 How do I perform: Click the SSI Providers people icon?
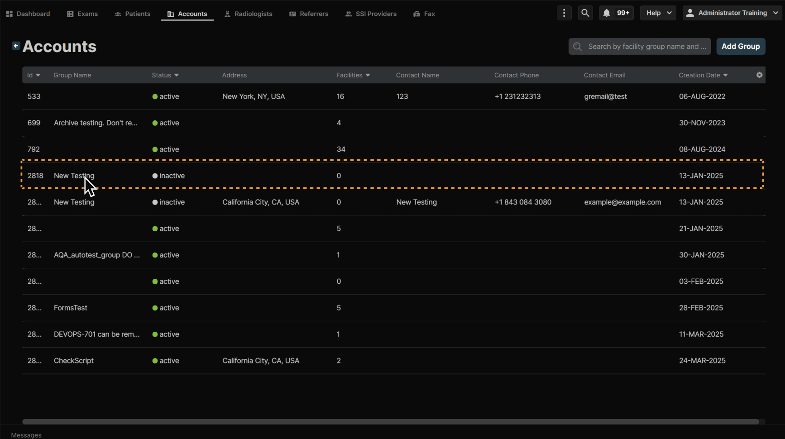click(x=349, y=14)
